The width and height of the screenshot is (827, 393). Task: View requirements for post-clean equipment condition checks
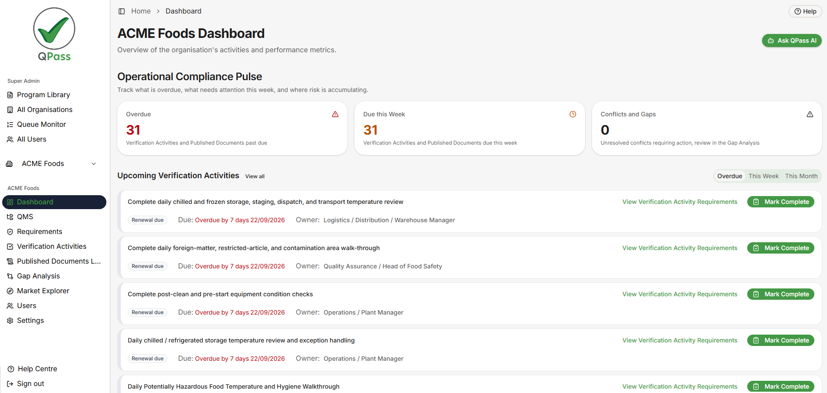point(680,294)
